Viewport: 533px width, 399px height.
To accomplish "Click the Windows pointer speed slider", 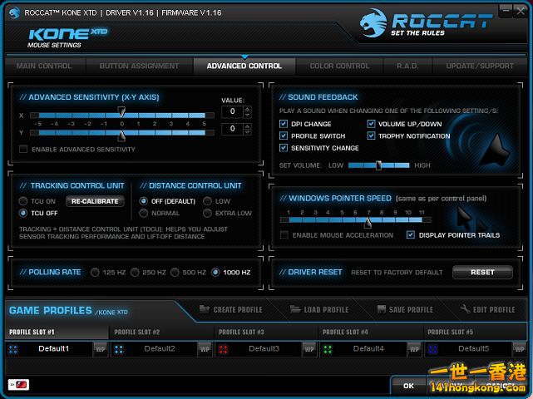I will click(x=356, y=220).
